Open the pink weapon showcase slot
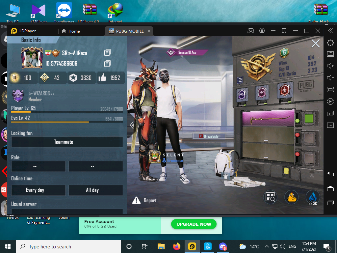The width and height of the screenshot is (337, 253). pos(268,118)
